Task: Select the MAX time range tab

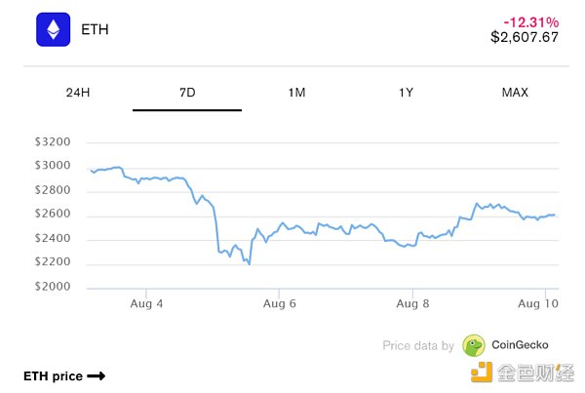Action: pos(515,93)
